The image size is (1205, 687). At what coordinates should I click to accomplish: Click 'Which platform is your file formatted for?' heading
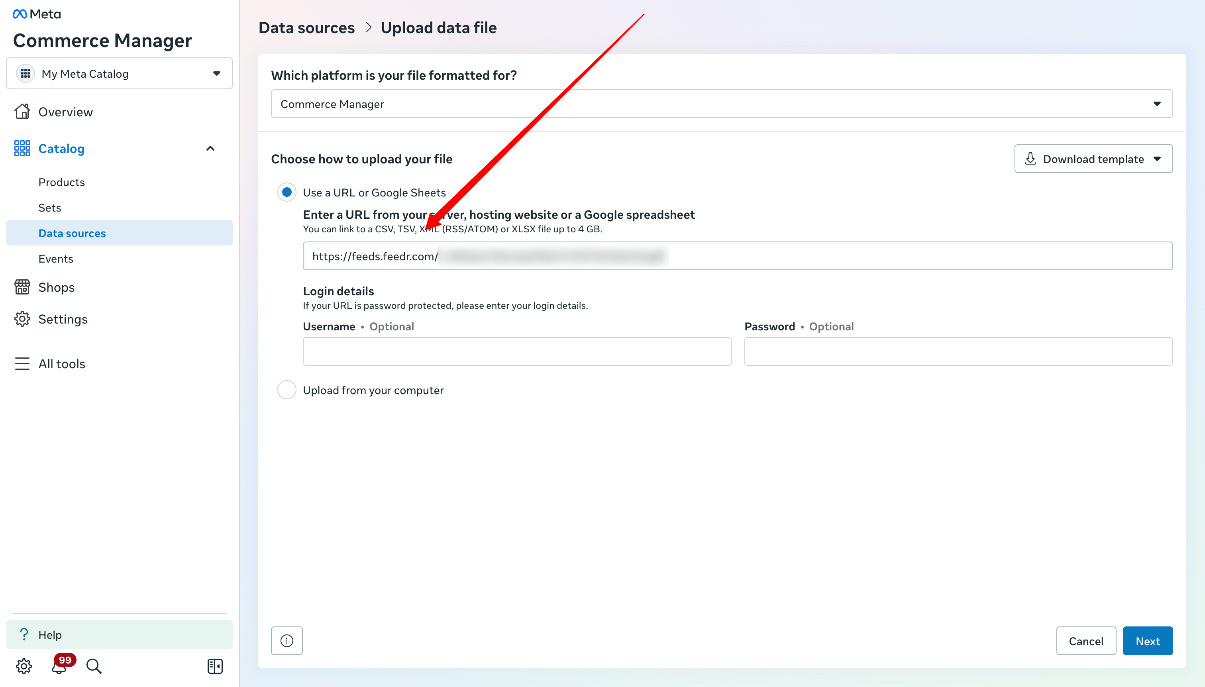pos(394,75)
